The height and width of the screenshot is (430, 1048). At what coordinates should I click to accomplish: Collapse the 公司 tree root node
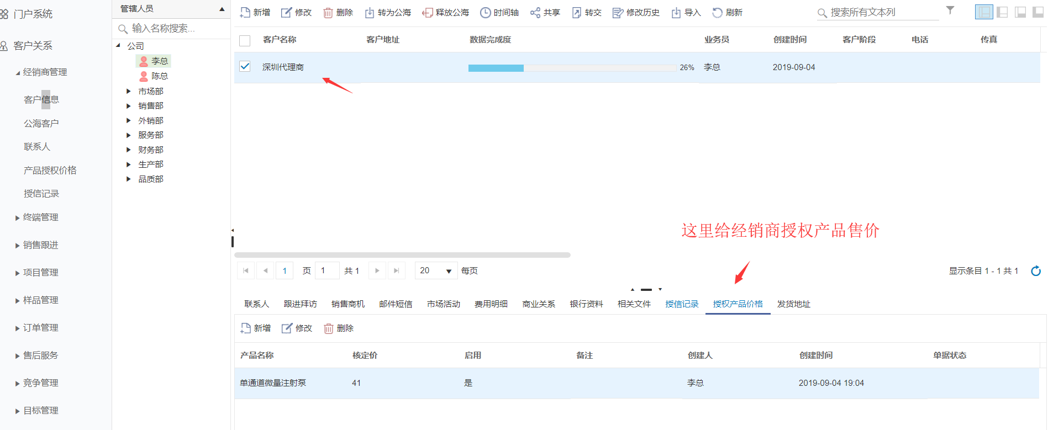pos(118,46)
